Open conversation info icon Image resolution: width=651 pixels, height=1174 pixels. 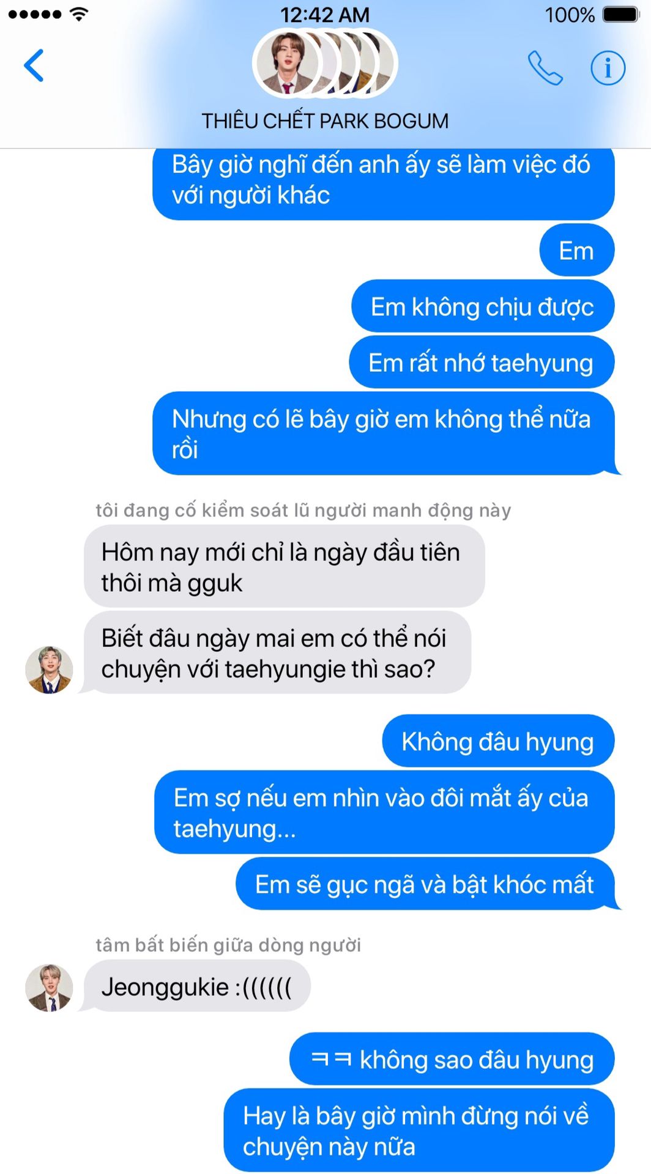608,67
